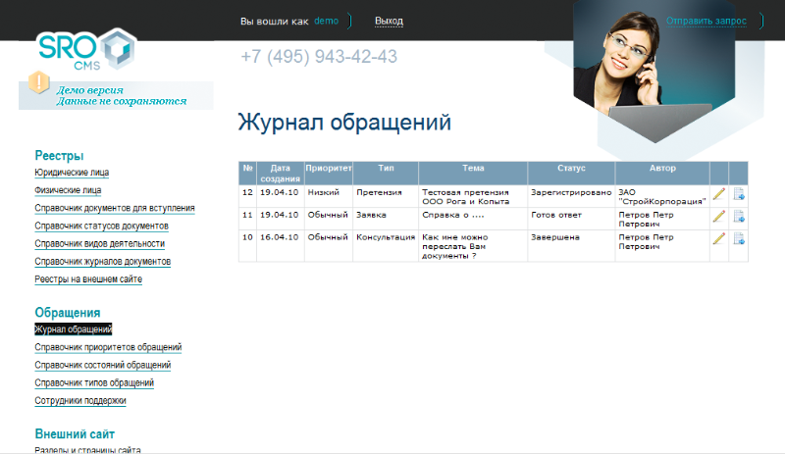Click the Выход logout link
The image size is (785, 454).
coord(389,21)
